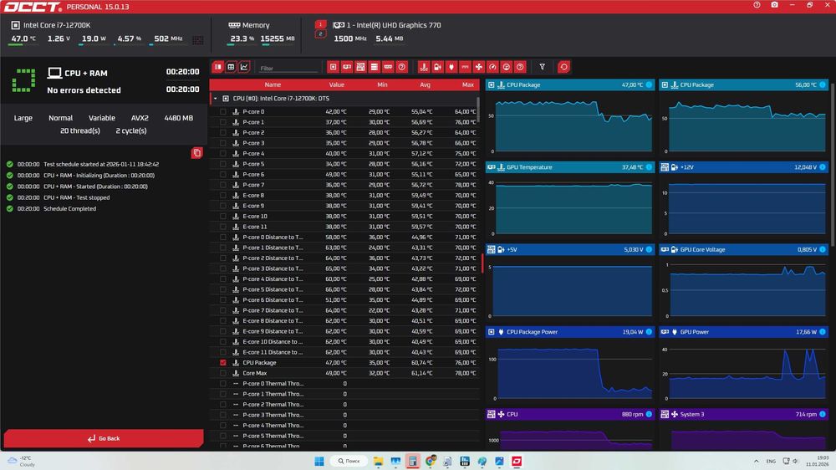Sort table by Min column
This screenshot has height=470, width=836.
(382, 84)
